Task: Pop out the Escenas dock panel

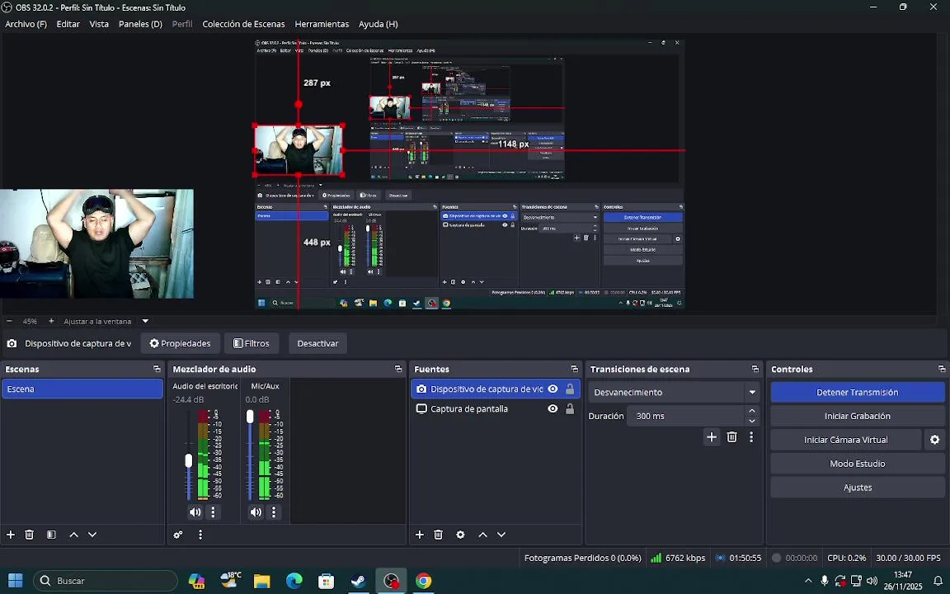Action: point(157,369)
